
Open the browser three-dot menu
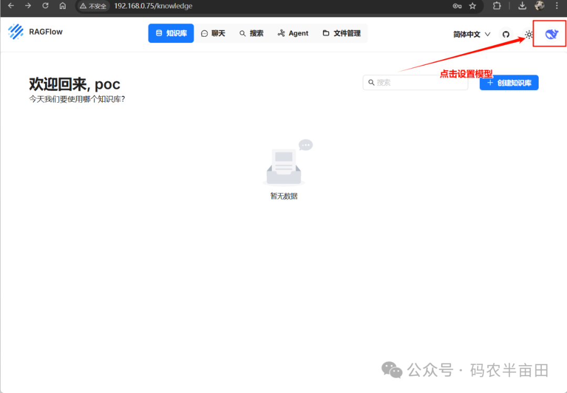(x=557, y=6)
